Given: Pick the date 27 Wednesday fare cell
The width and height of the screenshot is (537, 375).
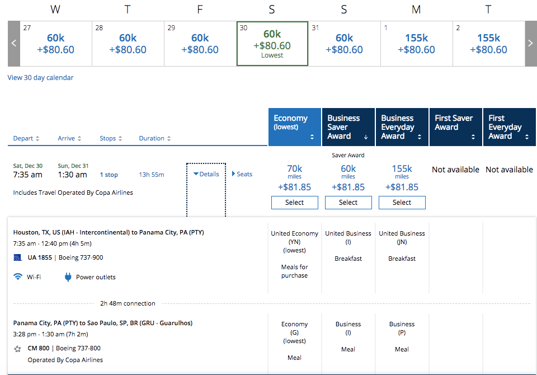Looking at the screenshot, I should [x=56, y=44].
